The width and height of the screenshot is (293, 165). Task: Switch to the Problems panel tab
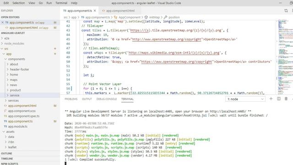pyautogui.click(x=71, y=99)
